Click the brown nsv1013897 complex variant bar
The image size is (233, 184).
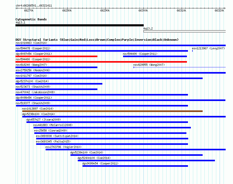[x=112, y=111]
